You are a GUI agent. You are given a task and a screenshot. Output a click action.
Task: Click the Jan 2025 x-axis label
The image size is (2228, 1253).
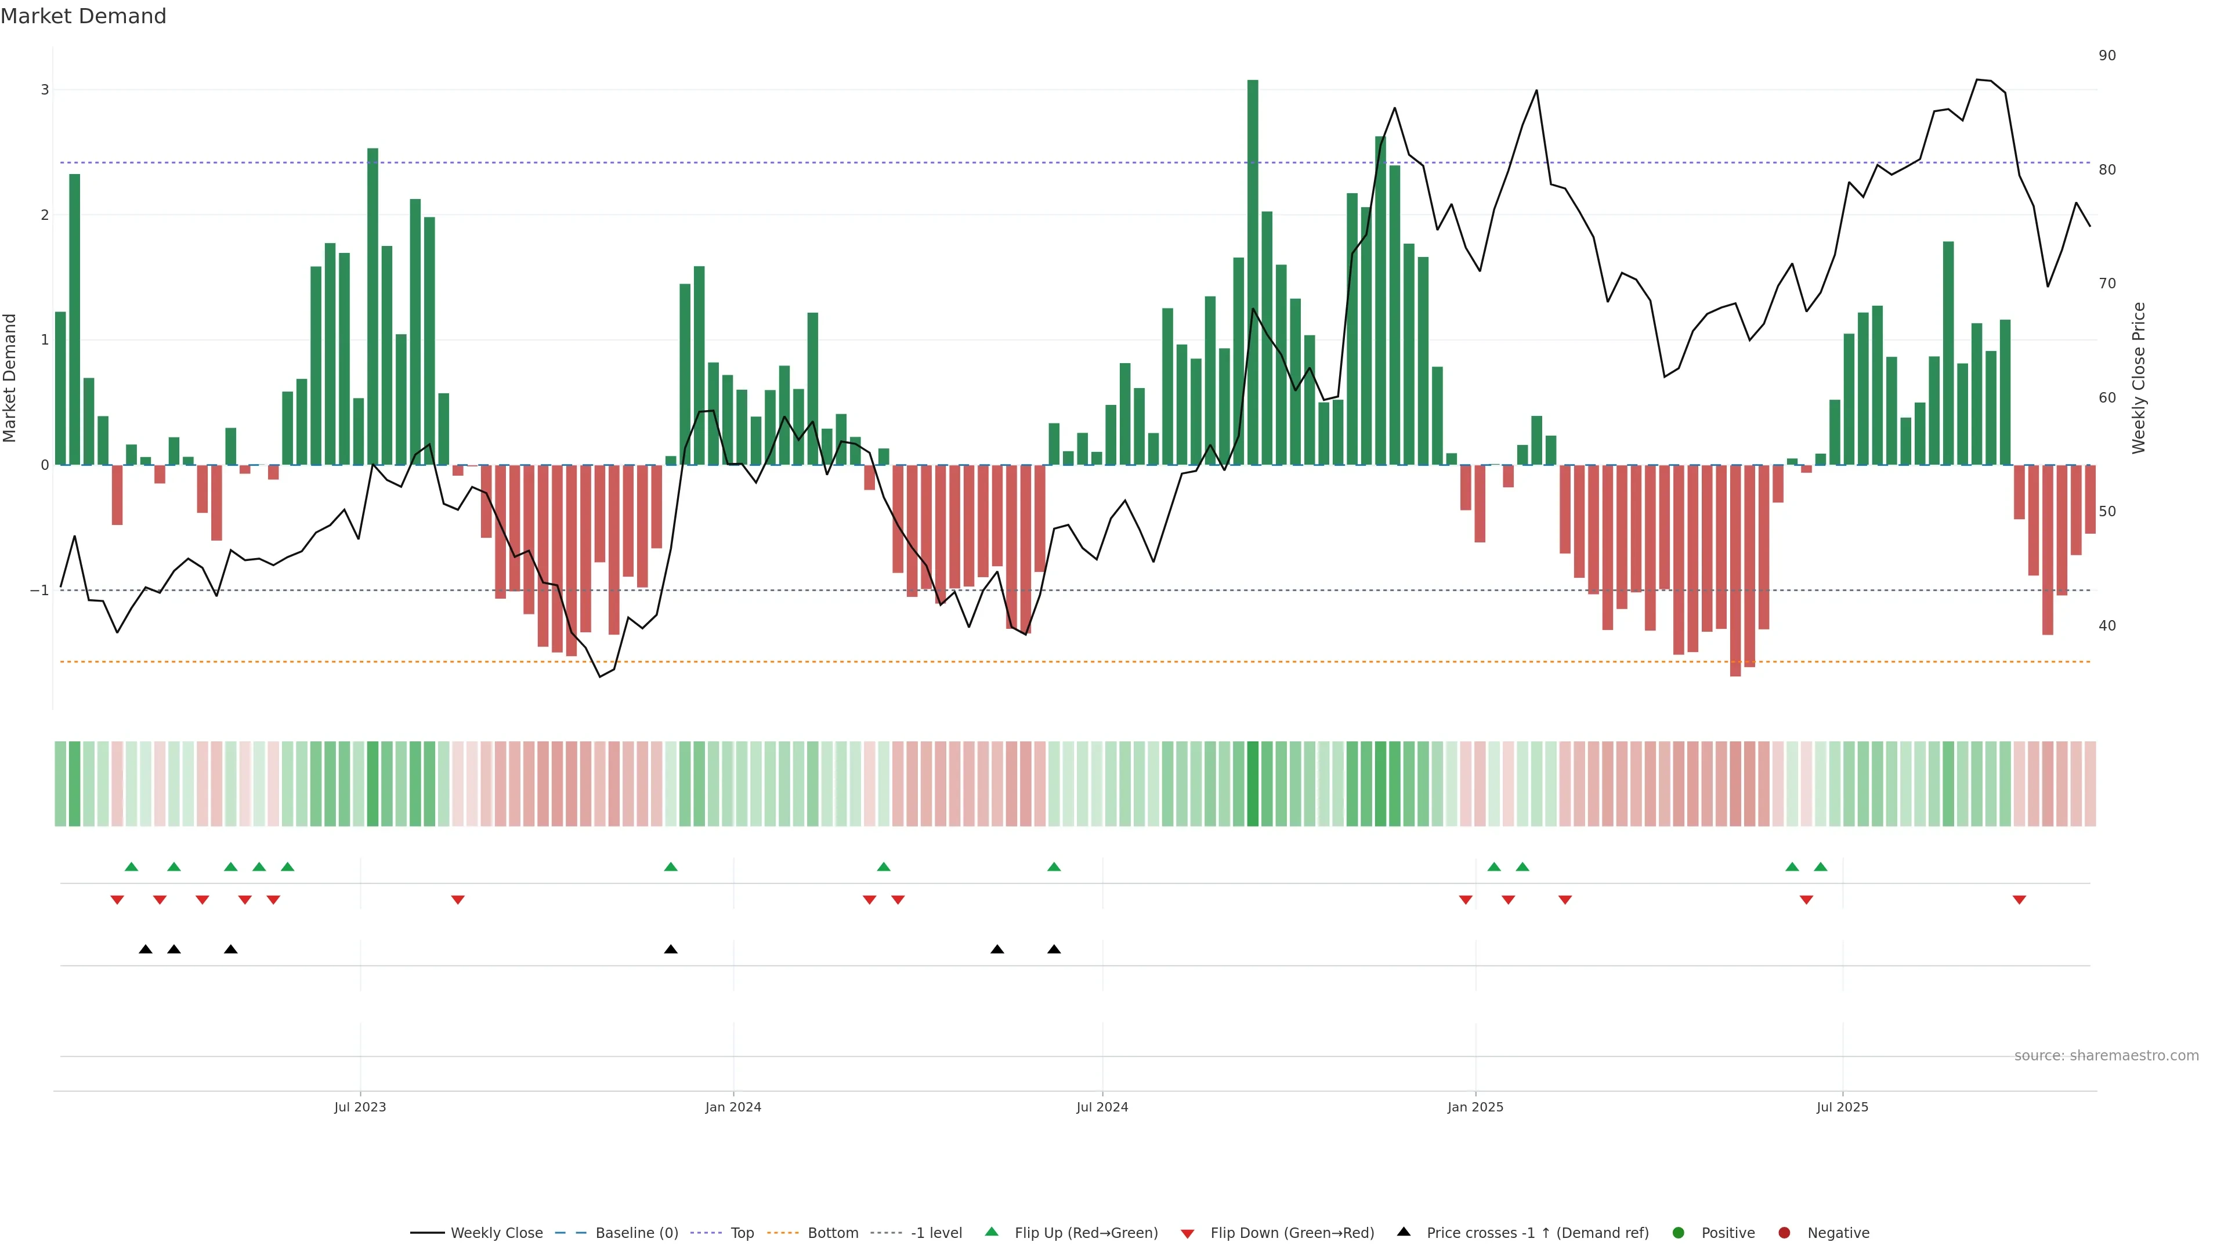(1475, 1107)
